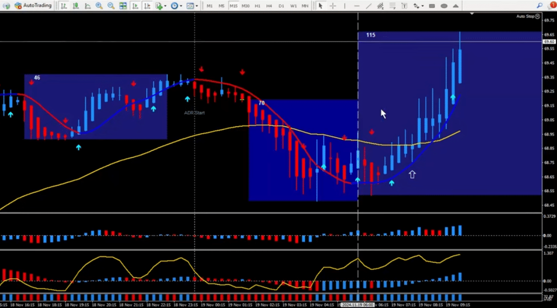Click the AutoTrading button
557x308 pixels.
(x=33, y=6)
